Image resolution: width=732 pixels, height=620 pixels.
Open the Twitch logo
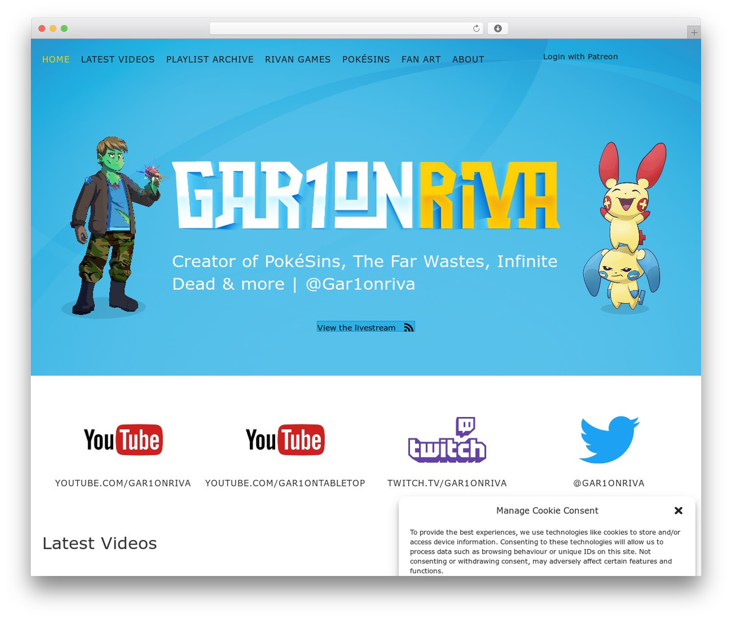447,440
